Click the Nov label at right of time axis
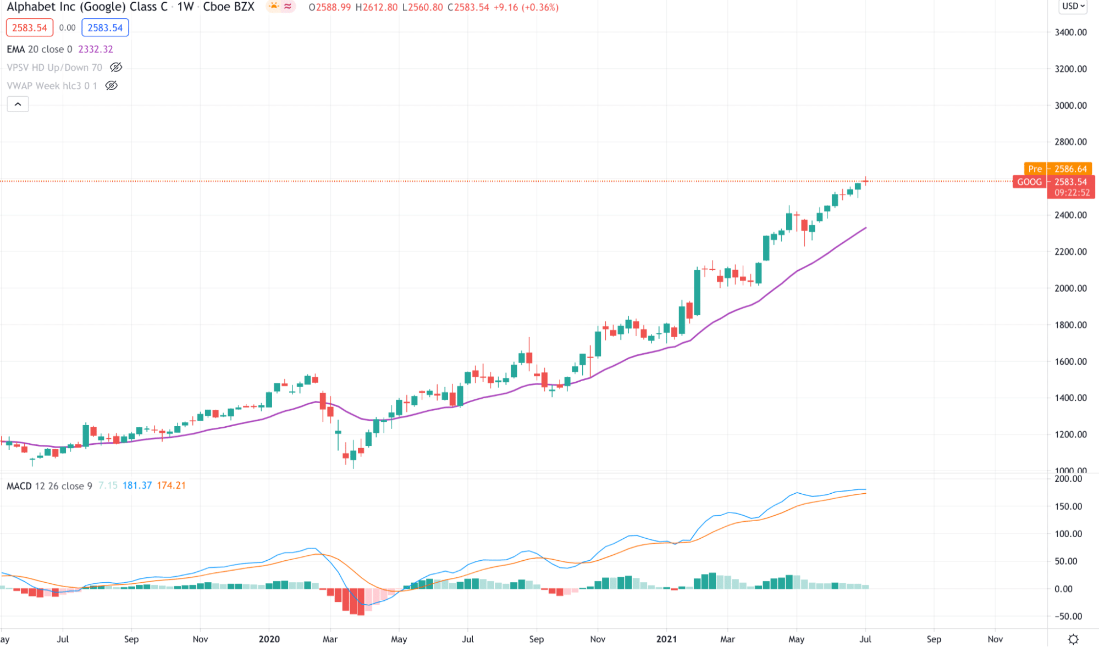 coord(995,639)
